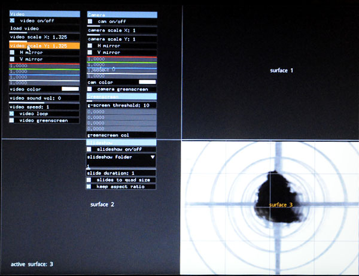Viewport: 359px width, 276px height.
Task: Click the g-screen threshold slider
Action: (x=122, y=105)
